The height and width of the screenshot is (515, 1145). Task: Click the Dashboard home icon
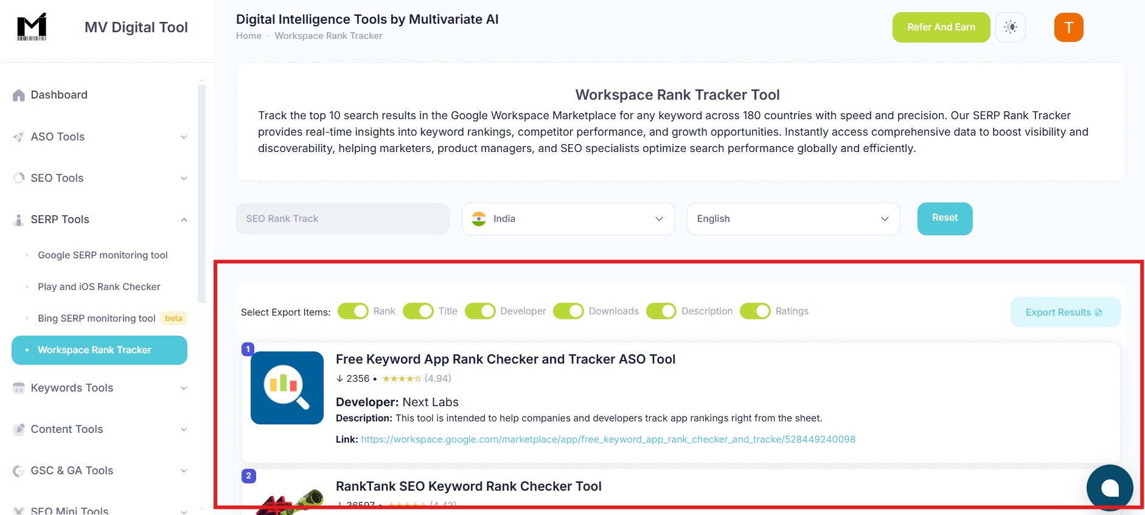(19, 95)
